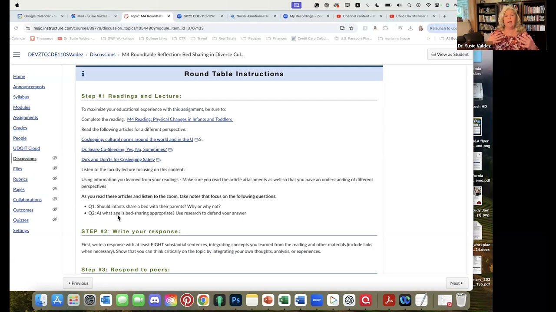Open the Canvas hamburger navigation menu
556x312 pixels.
tap(17, 55)
